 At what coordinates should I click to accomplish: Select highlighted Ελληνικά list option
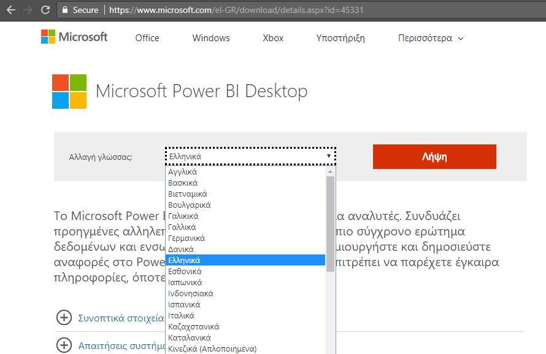(x=245, y=260)
